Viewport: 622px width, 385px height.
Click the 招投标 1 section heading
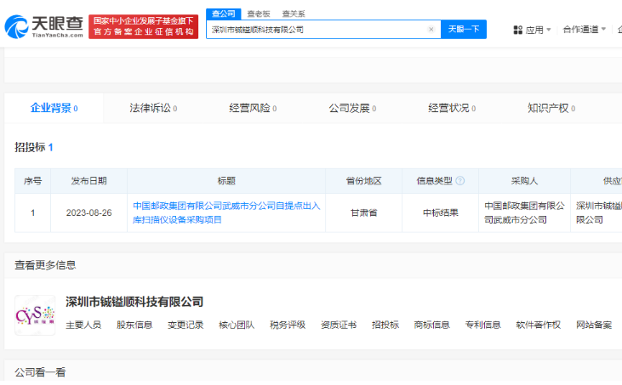point(34,147)
